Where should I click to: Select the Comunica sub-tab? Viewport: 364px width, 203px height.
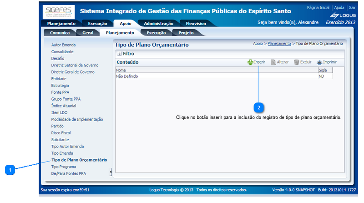click(x=60, y=33)
